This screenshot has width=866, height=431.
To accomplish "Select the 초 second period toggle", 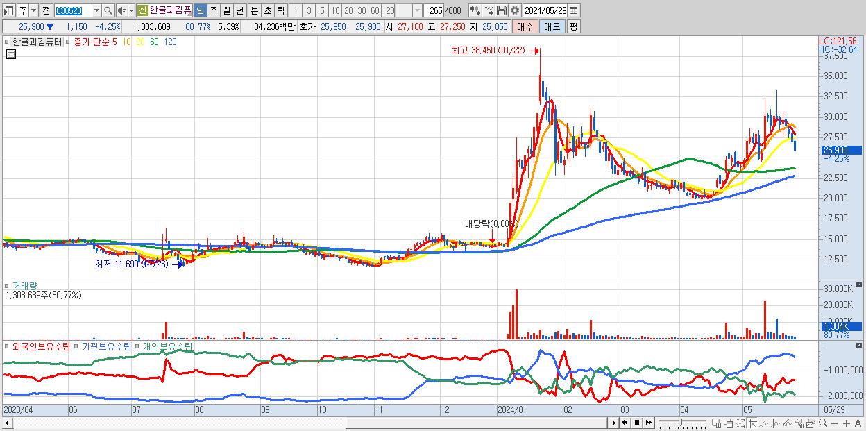I will pyautogui.click(x=266, y=10).
